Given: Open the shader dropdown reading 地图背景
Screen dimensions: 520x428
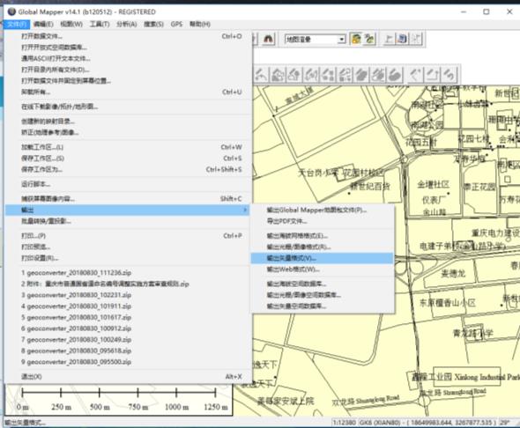Looking at the screenshot, I should 315,40.
